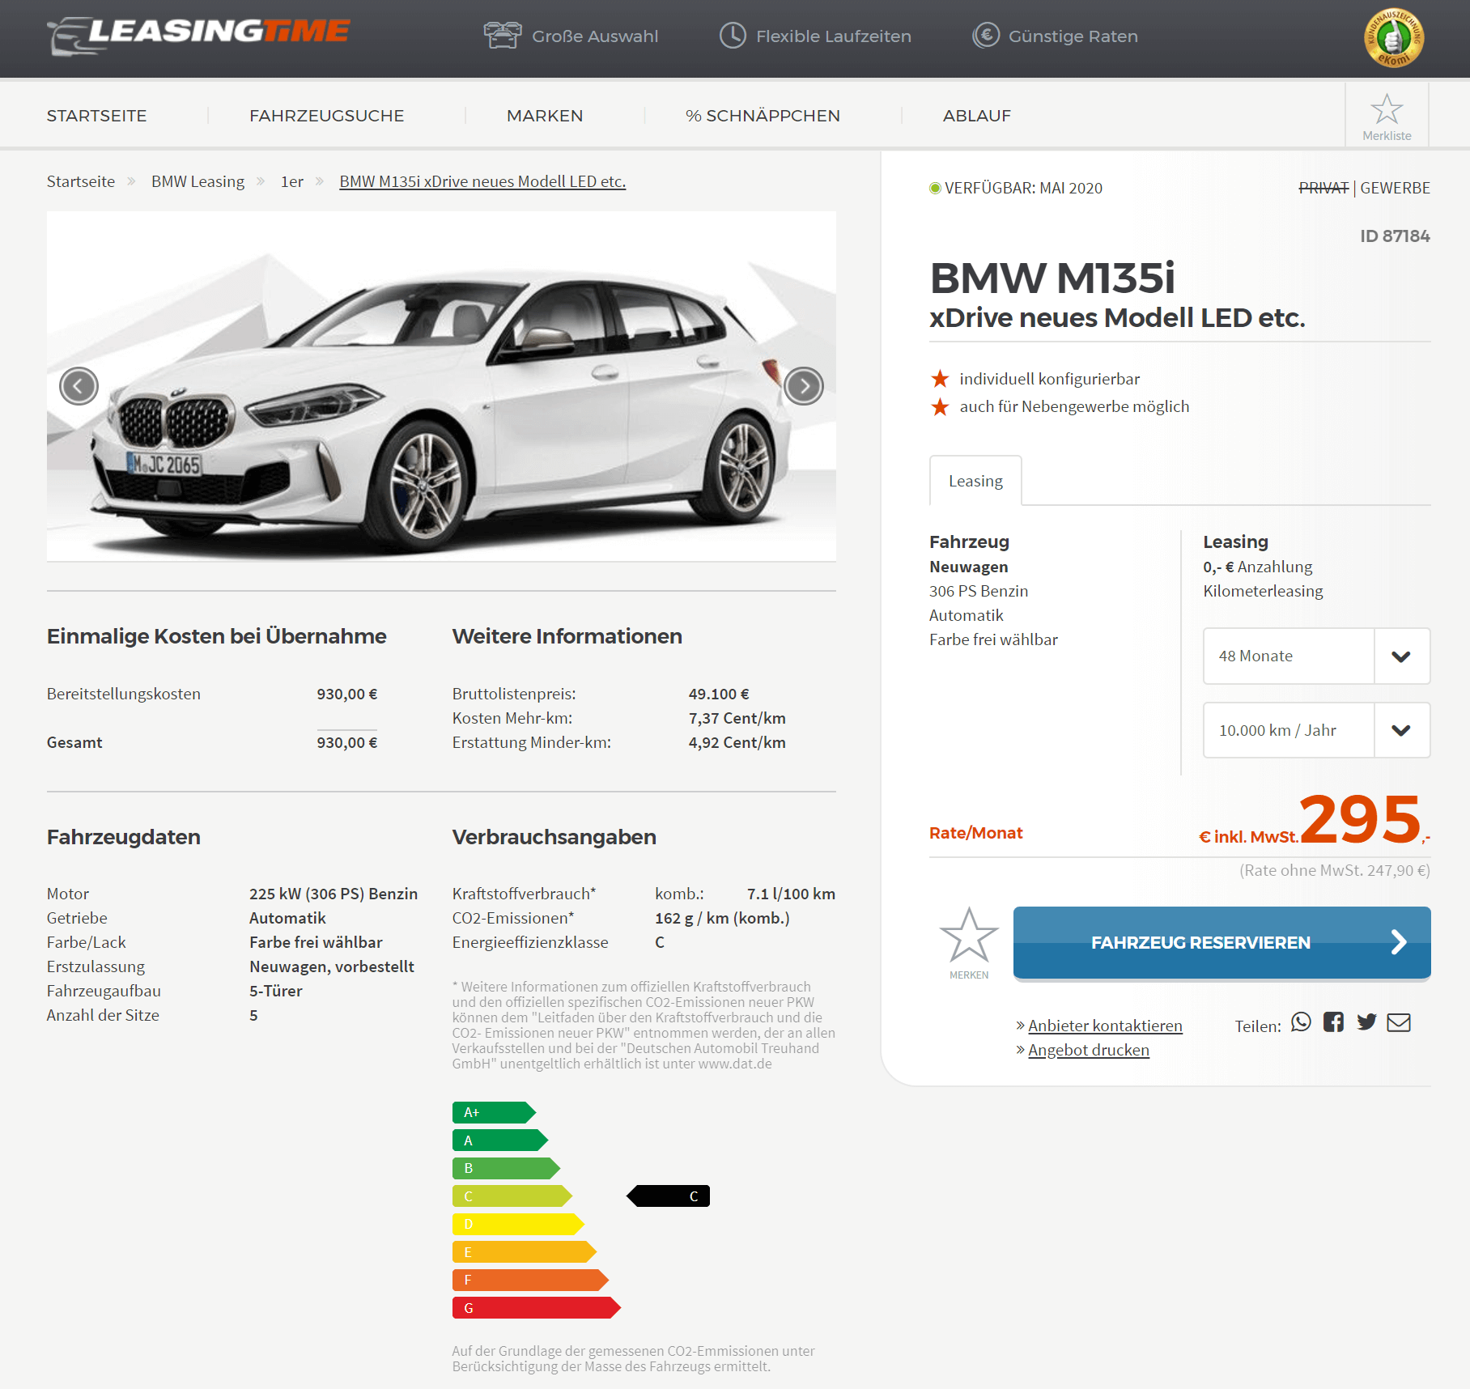Share offer via WhatsApp
Screen dimensions: 1470x1389
pyautogui.click(x=1300, y=1022)
